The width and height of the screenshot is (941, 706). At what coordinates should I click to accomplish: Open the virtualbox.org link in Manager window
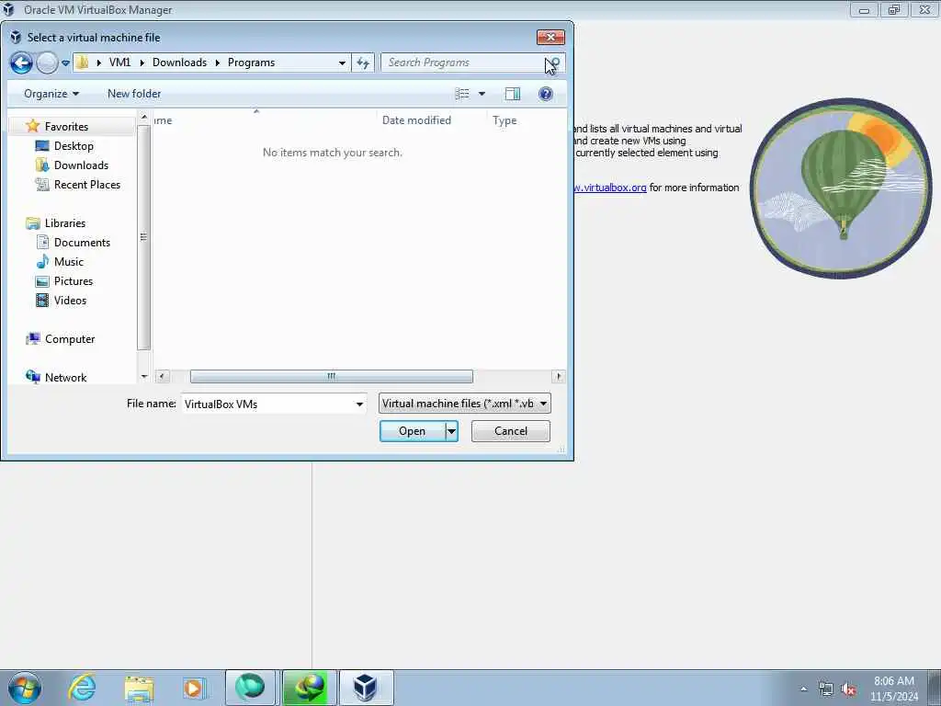[610, 188]
